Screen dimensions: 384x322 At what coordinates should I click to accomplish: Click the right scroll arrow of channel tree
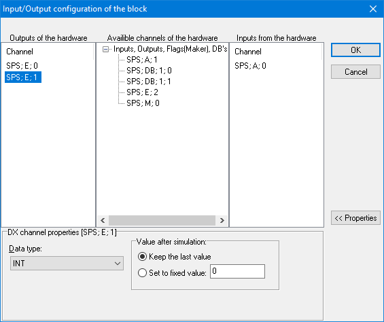click(x=222, y=220)
